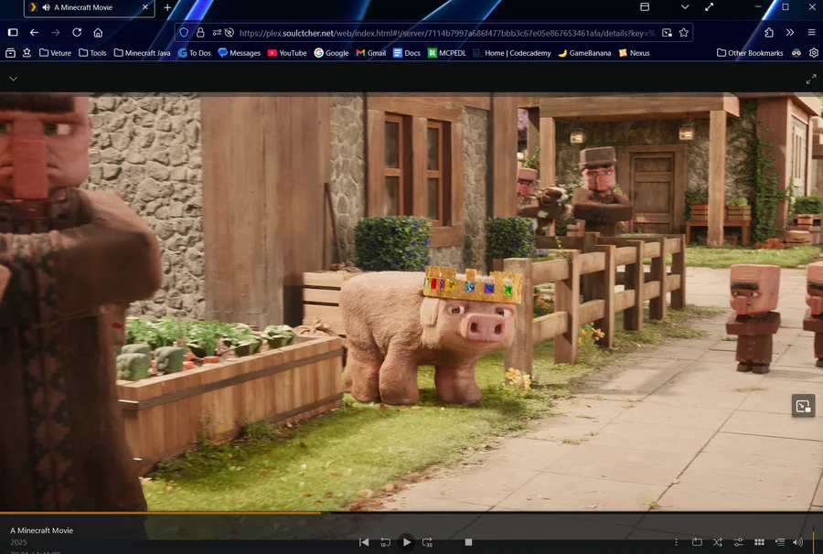Open site permissions settings icon
The image size is (823, 554).
click(217, 33)
